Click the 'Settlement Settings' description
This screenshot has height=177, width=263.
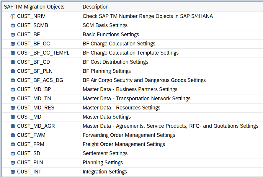coord(105,153)
